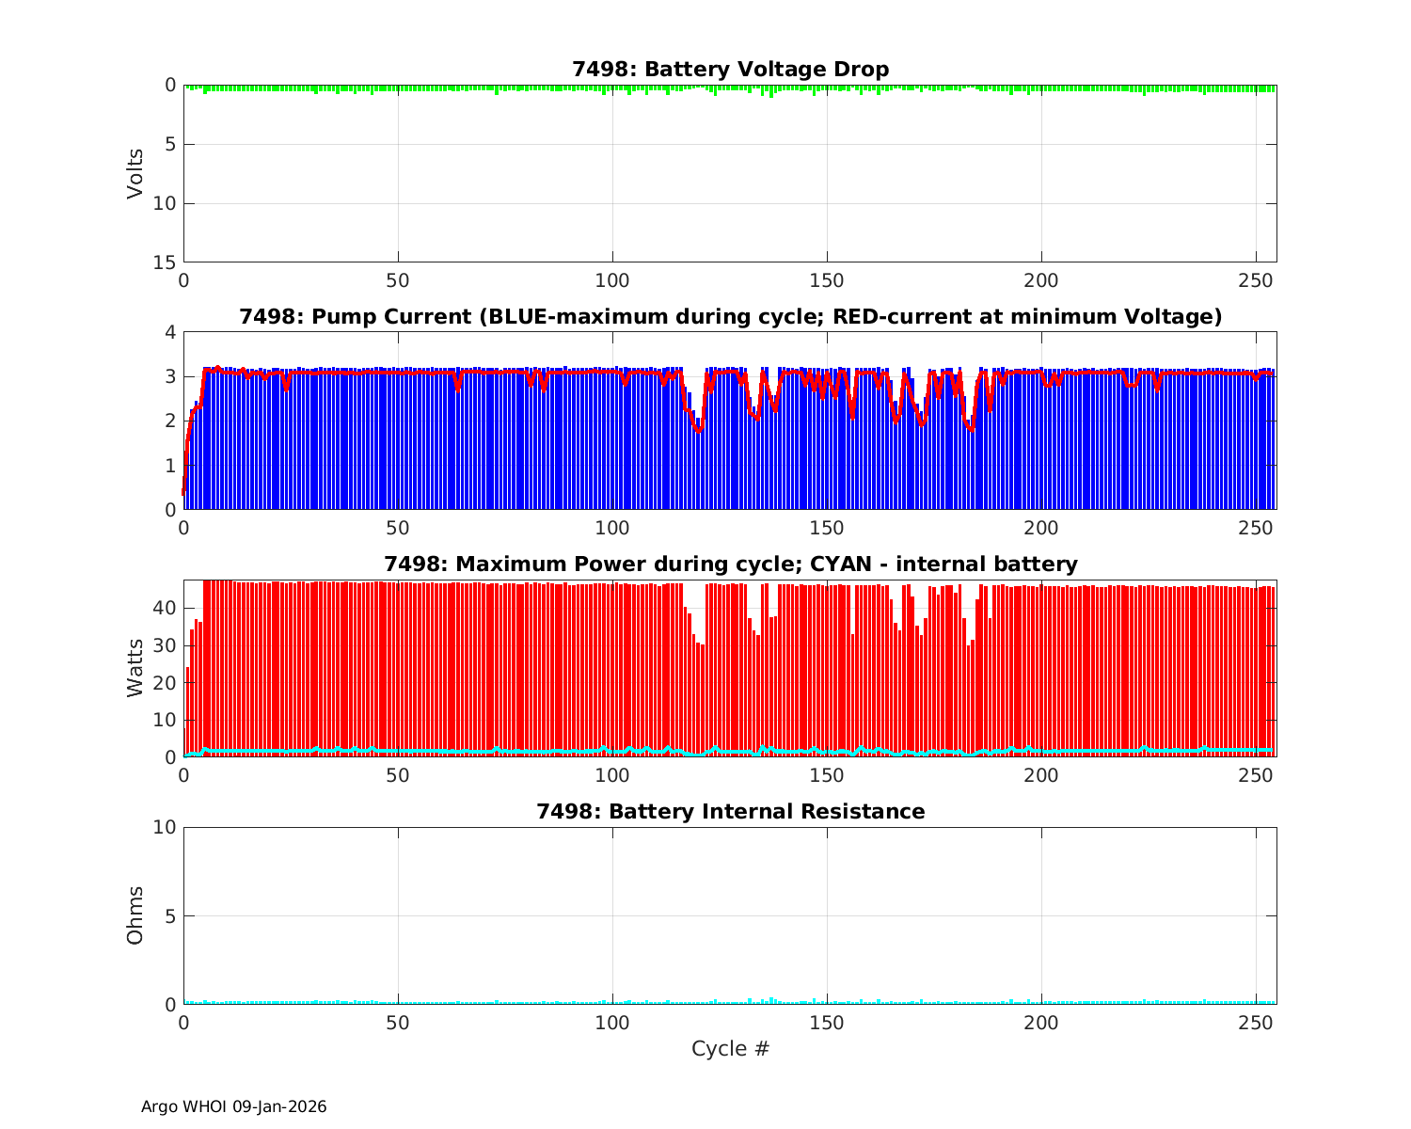Viewport: 1411px width, 1129px height.
Task: Click the 15 tick on Volts axis
Action: click(x=166, y=262)
